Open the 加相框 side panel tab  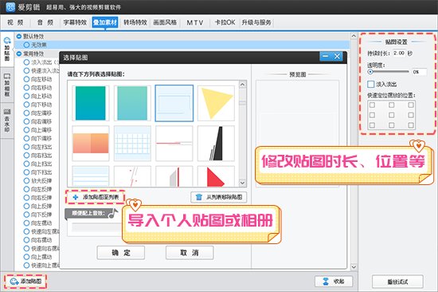click(x=7, y=85)
